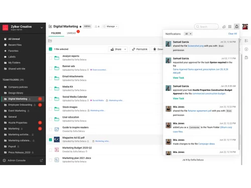Open Admin Console external link icon

tap(41, 160)
